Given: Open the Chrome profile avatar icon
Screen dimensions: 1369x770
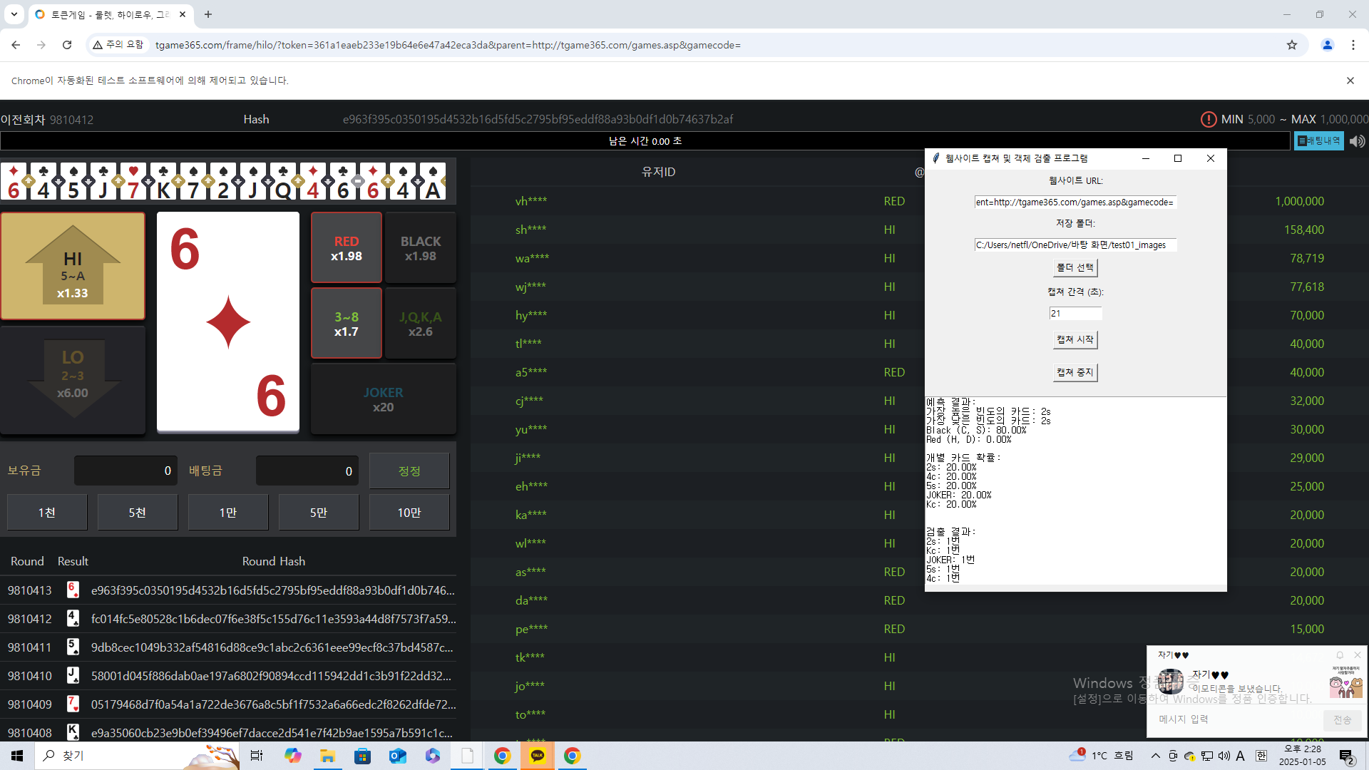Looking at the screenshot, I should click(1327, 45).
